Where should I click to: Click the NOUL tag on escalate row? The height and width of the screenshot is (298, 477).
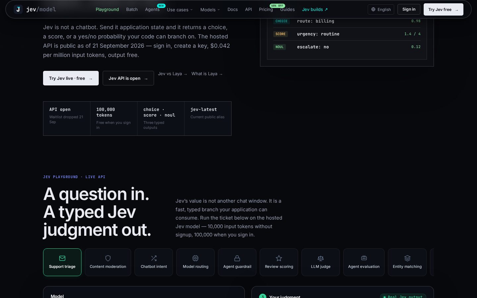(x=280, y=47)
